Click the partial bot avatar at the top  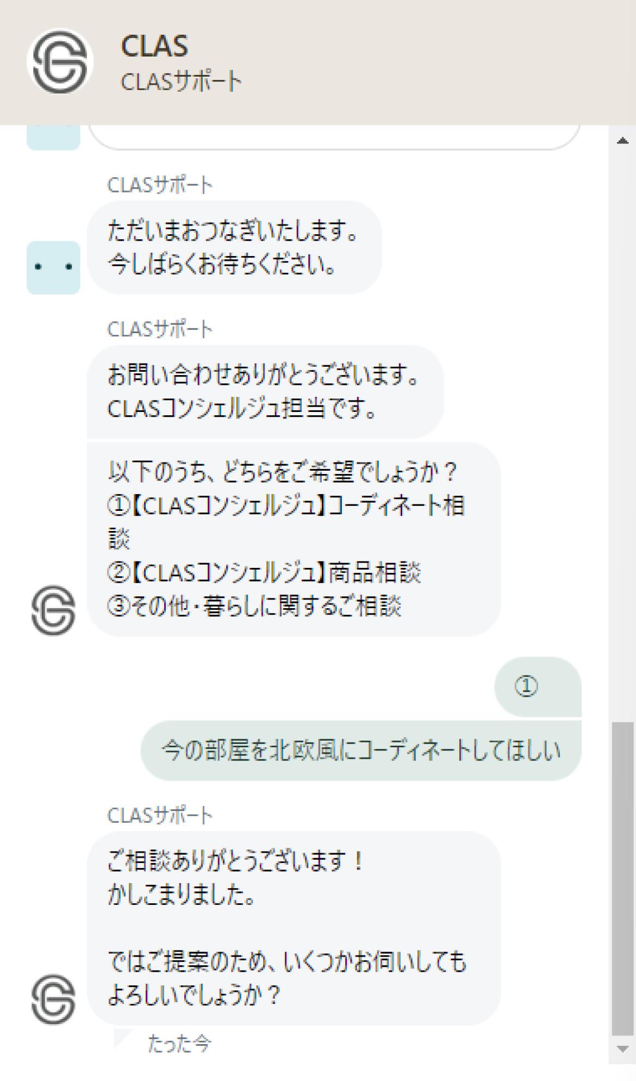pos(53,138)
